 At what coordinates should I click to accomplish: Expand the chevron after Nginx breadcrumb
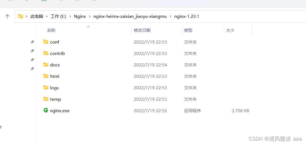pyautogui.click(x=90, y=16)
